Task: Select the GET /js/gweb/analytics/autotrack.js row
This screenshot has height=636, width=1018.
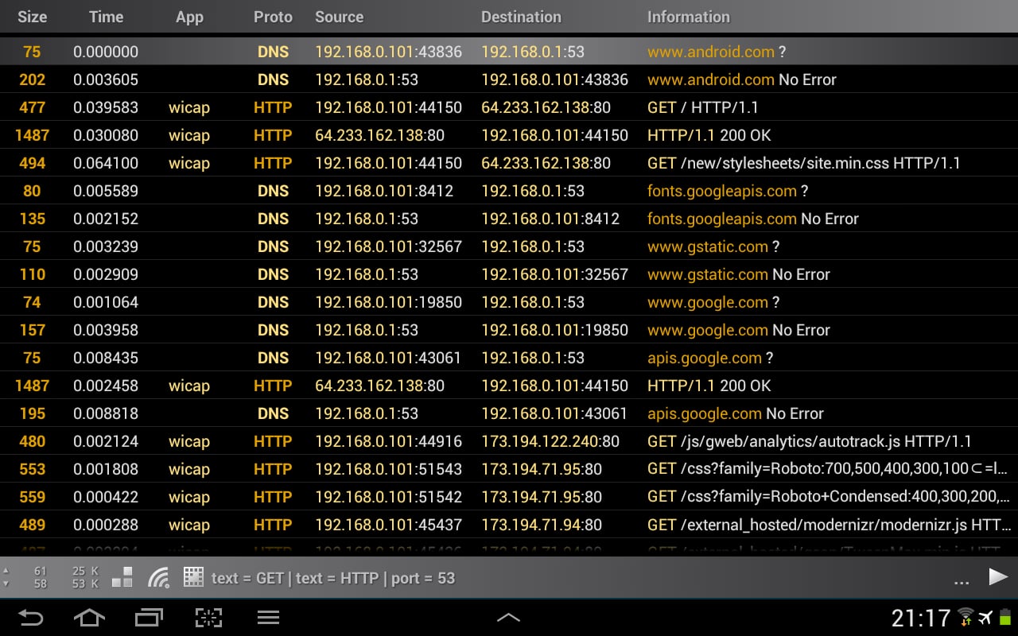Action: [509, 441]
